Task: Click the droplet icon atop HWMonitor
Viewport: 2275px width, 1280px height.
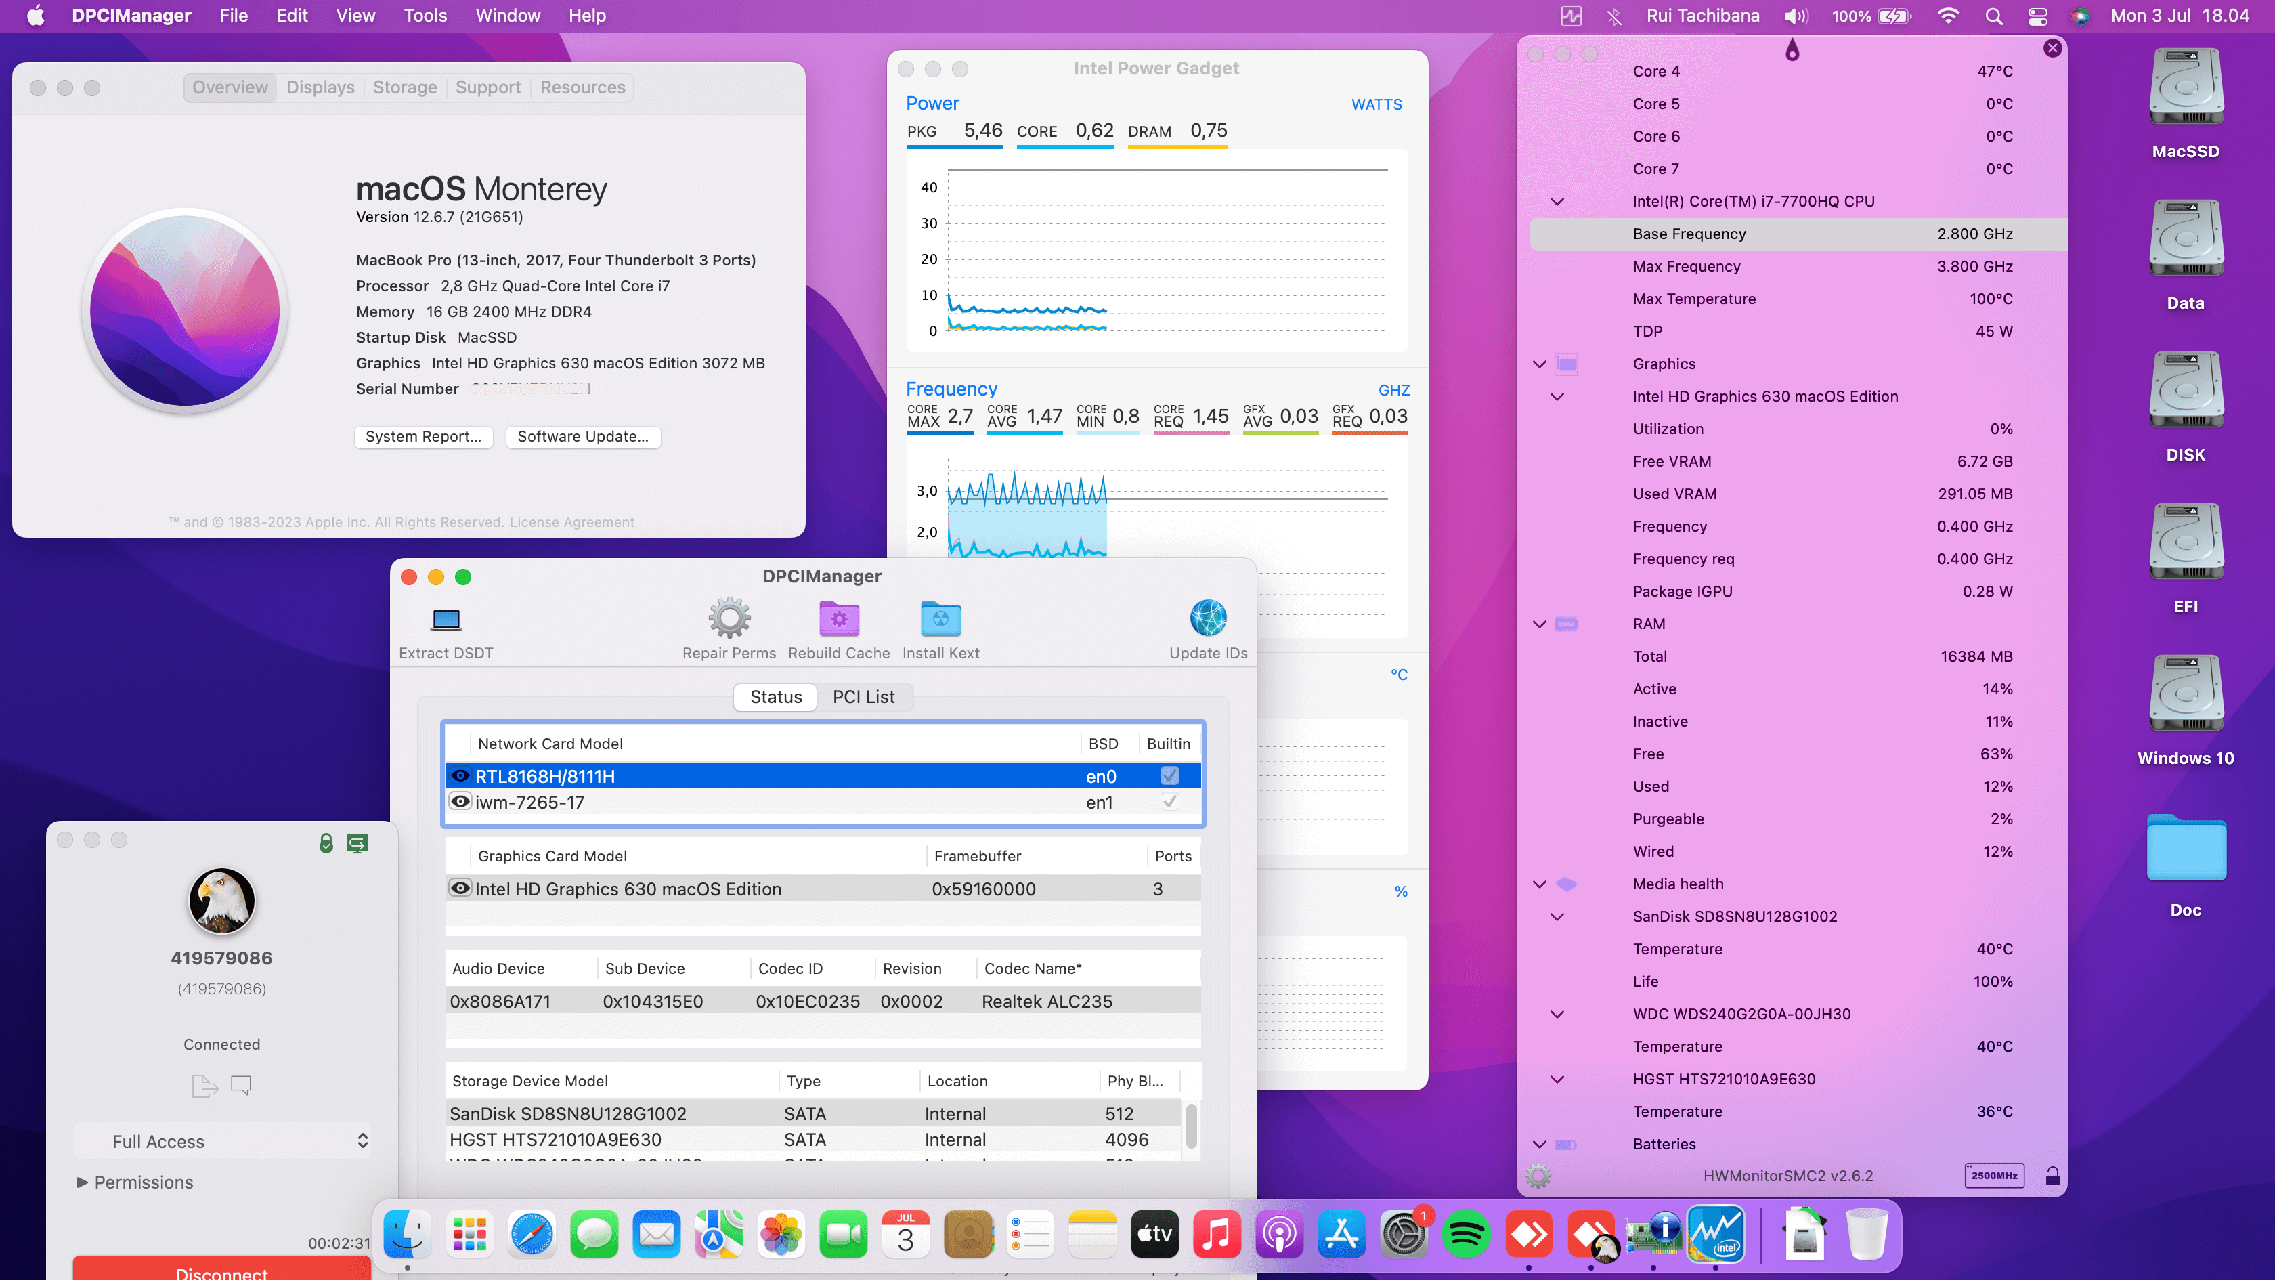Action: (1792, 49)
